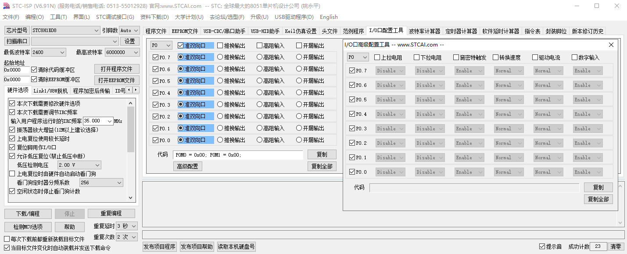Open the 文件(F) menu

coord(11,17)
